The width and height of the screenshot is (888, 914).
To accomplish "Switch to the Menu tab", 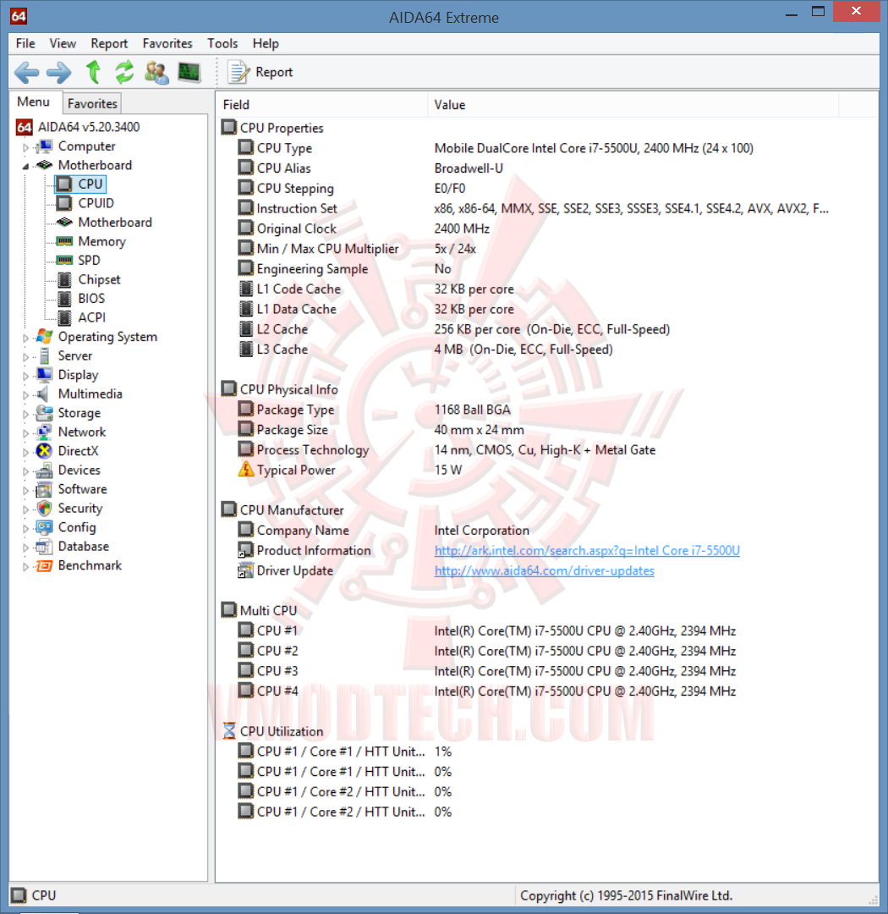I will pyautogui.click(x=33, y=102).
